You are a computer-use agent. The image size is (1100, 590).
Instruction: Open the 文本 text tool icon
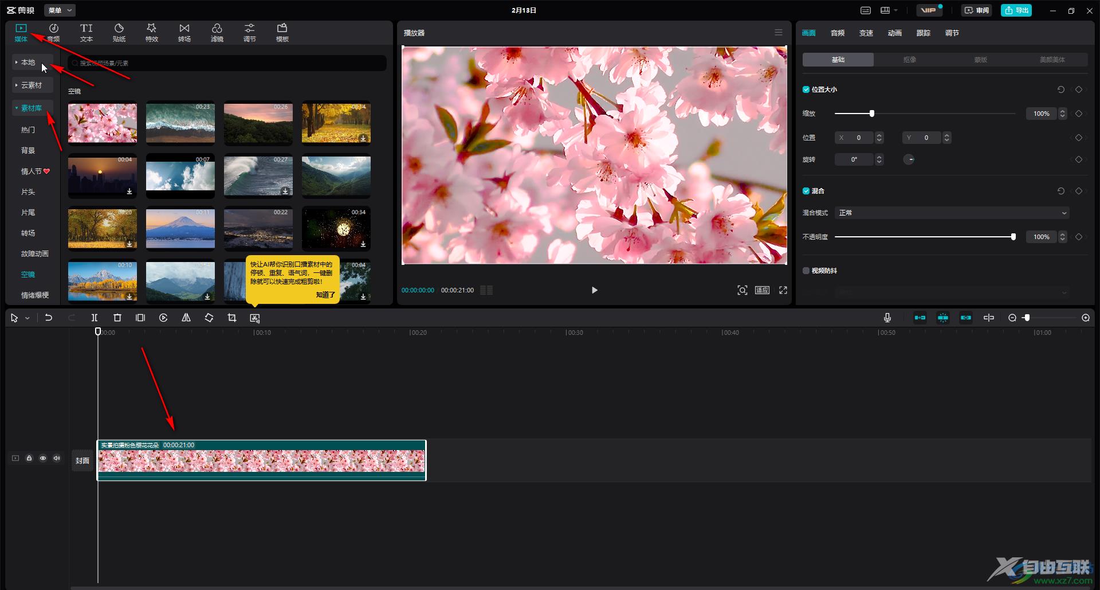point(87,33)
